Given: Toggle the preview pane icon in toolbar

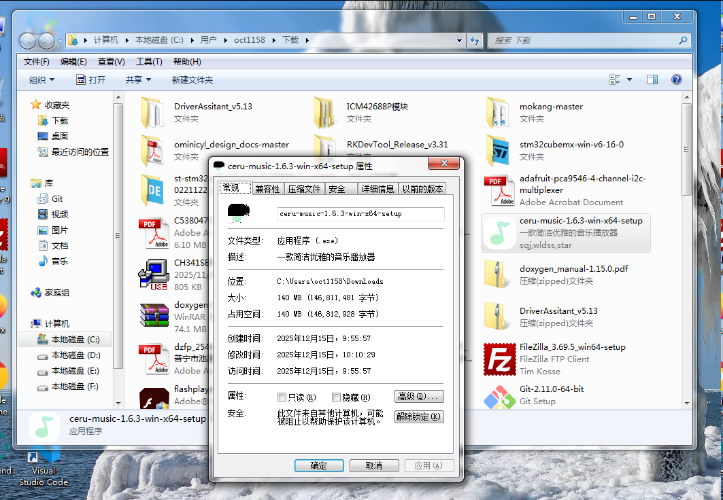Looking at the screenshot, I should coord(652,79).
